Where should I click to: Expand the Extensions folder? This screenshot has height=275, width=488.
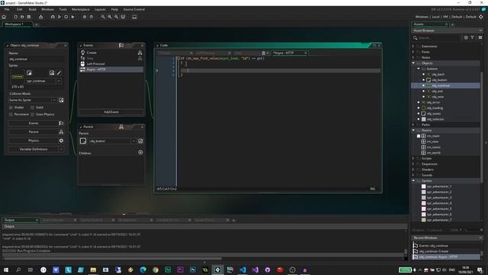[413, 46]
